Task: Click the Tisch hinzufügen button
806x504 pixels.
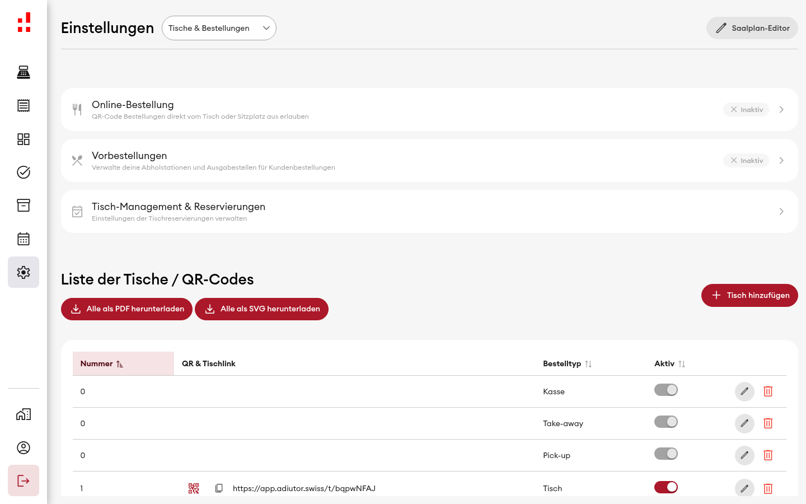Action: pyautogui.click(x=749, y=295)
